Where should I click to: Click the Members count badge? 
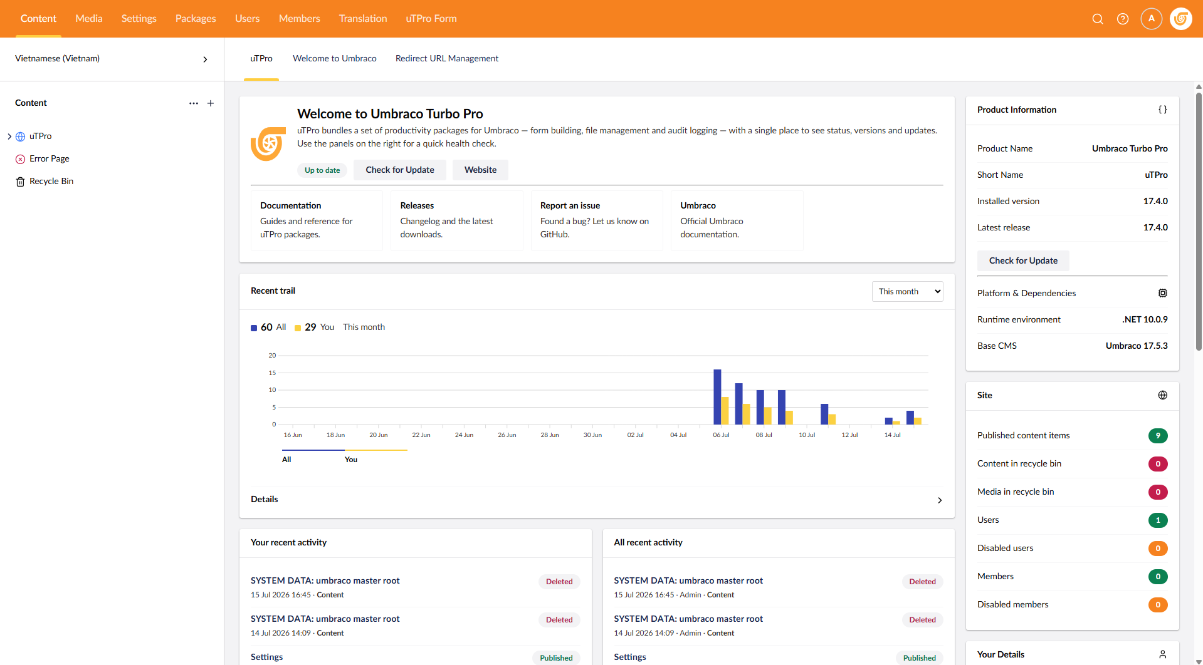(1158, 577)
